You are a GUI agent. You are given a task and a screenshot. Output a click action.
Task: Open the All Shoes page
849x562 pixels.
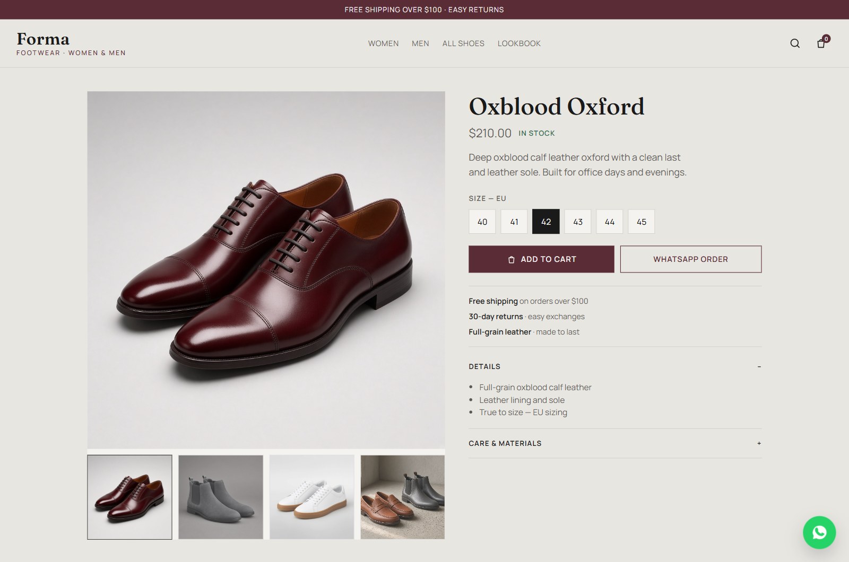coord(463,43)
